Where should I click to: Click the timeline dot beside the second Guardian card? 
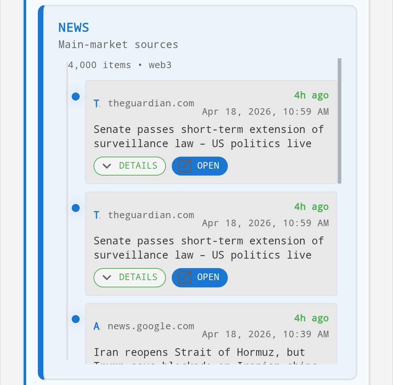click(76, 208)
